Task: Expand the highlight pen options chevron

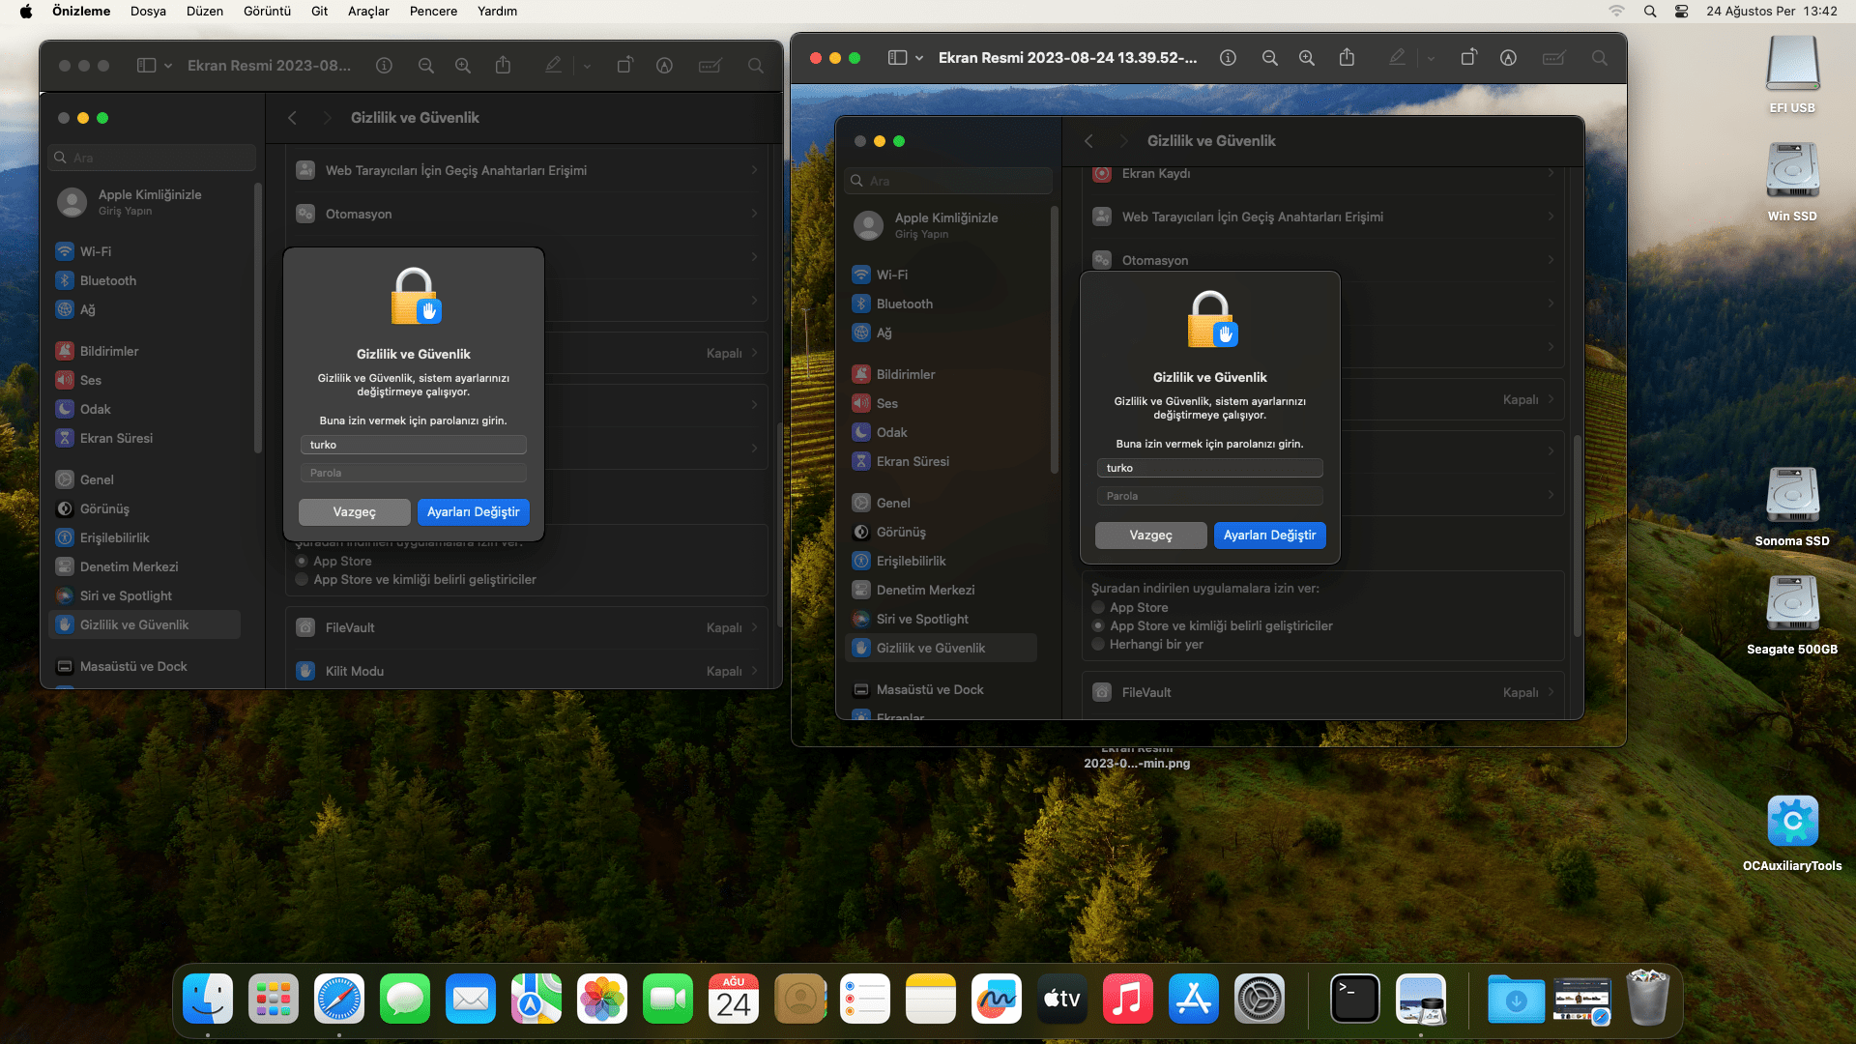Action: 1431,58
